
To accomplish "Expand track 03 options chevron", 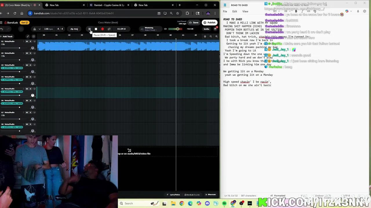I will [34, 65].
